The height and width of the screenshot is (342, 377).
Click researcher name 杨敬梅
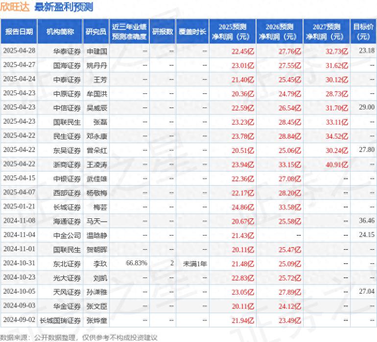[x=97, y=193]
